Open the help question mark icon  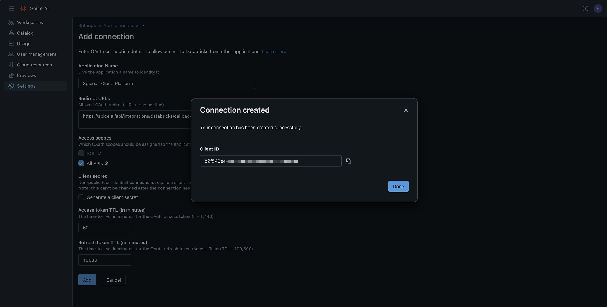(585, 8)
